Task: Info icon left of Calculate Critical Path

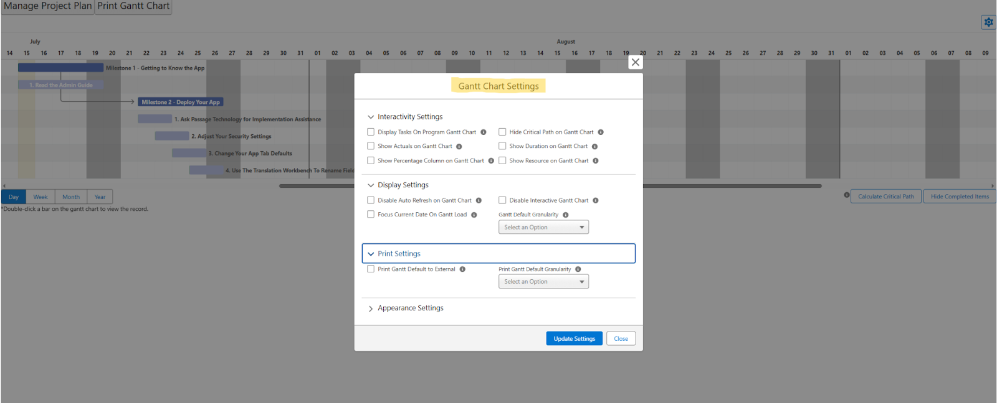Action: 847,195
